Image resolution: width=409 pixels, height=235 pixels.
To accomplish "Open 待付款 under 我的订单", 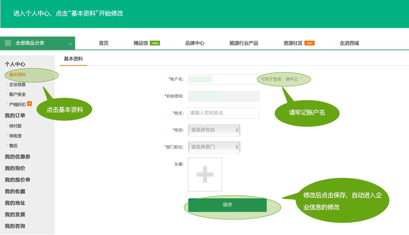I will pyautogui.click(x=15, y=126).
